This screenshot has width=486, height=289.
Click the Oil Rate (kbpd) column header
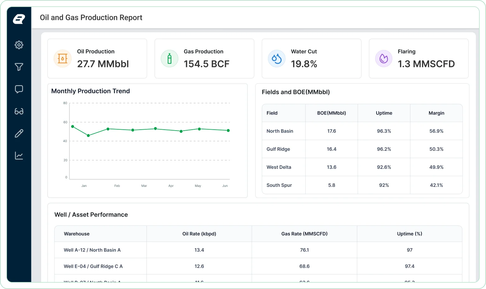[x=199, y=234]
